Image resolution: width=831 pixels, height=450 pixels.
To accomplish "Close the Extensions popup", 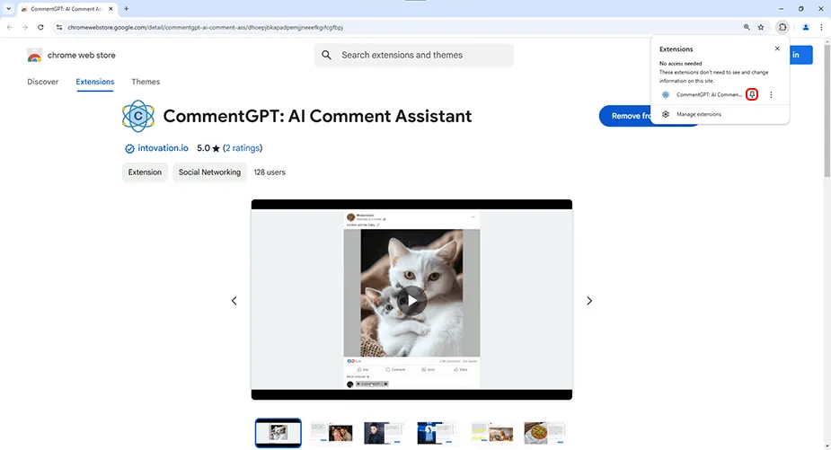I will [777, 49].
